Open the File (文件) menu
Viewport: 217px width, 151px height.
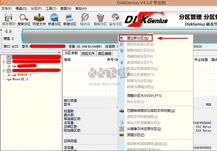(x=7, y=9)
